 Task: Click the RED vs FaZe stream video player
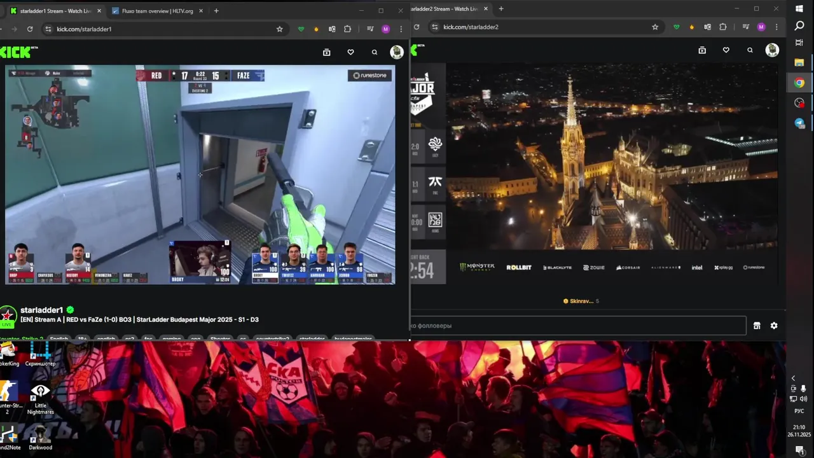tap(200, 175)
